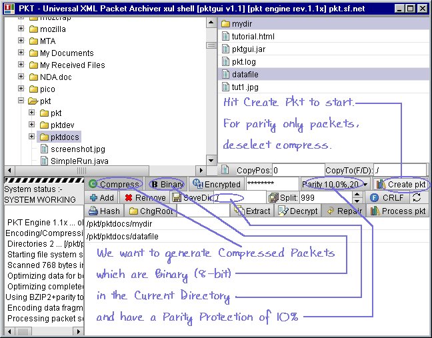Toggle the Compress option
Viewport: 432px width, 338px height.
tap(115, 184)
